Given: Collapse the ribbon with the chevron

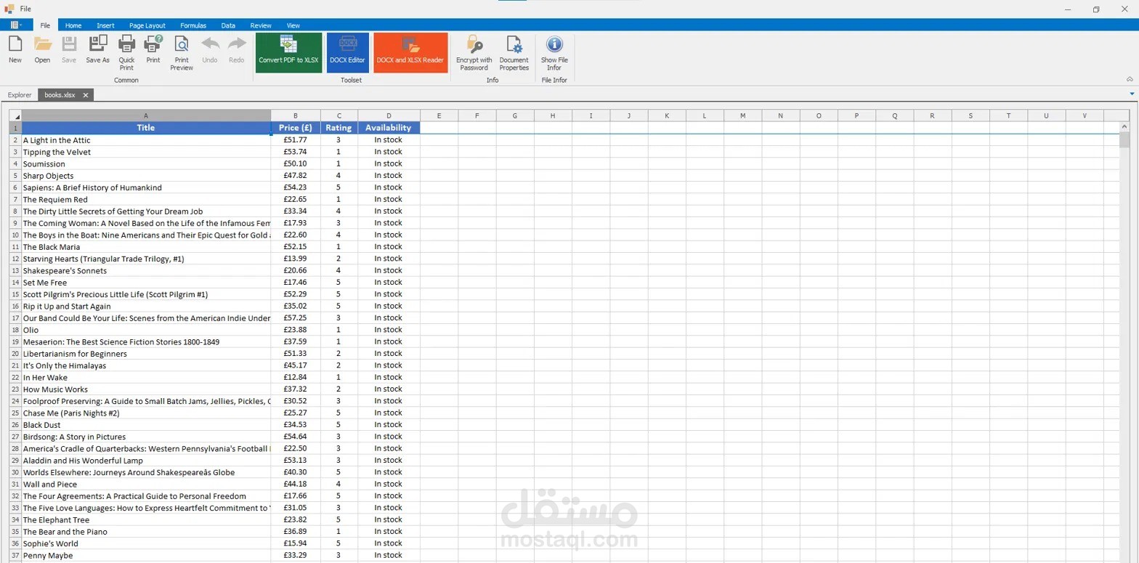Looking at the screenshot, I should coord(1130,79).
